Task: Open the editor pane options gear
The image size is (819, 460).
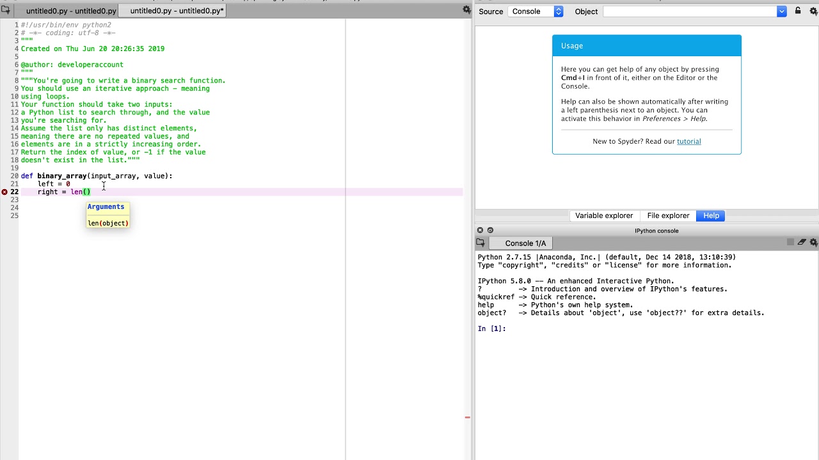Action: tap(466, 10)
